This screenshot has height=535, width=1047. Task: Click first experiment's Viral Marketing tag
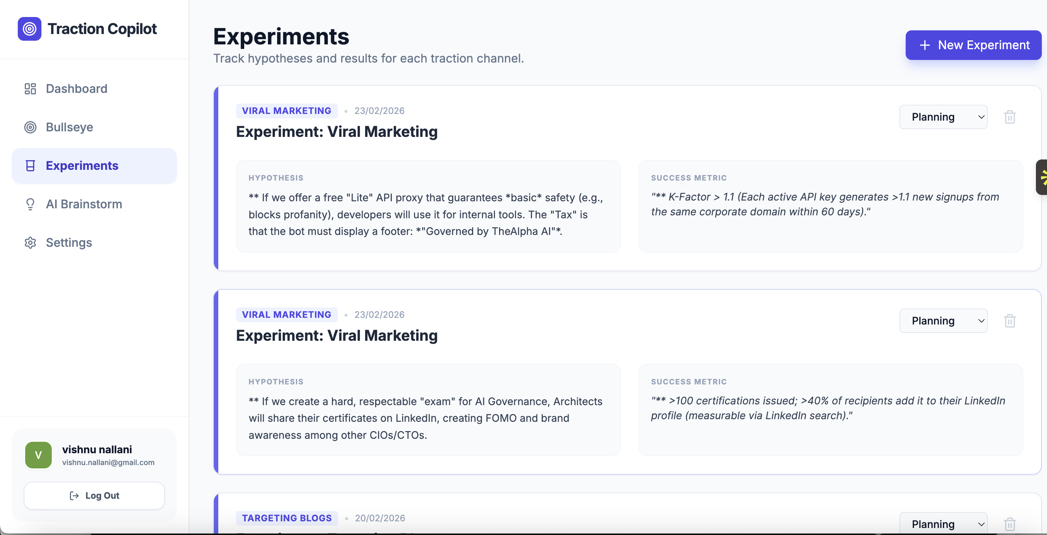click(x=287, y=111)
